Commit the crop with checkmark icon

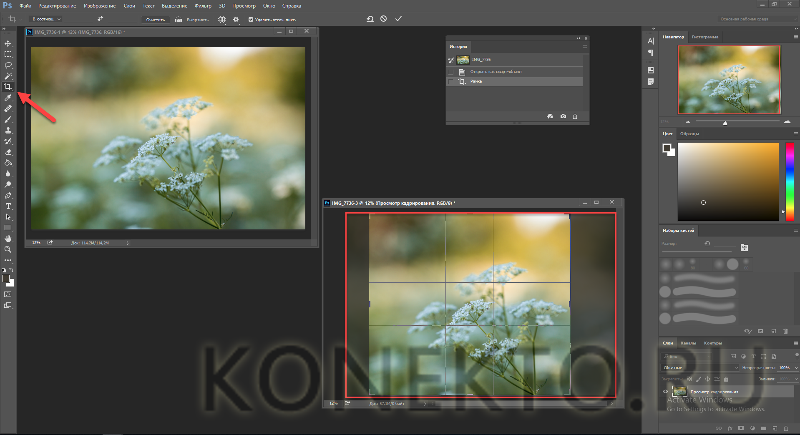pyautogui.click(x=398, y=19)
